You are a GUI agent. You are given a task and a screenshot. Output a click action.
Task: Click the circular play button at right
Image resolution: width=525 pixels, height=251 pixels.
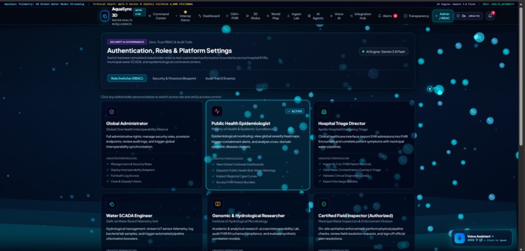pos(430,89)
